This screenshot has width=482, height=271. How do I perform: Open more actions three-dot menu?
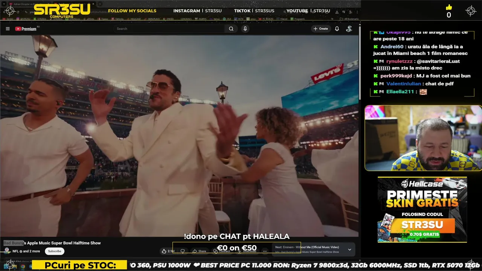coord(265,251)
